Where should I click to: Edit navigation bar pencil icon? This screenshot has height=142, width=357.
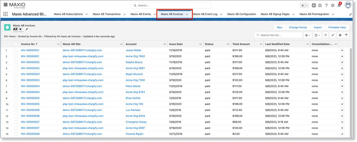click(350, 14)
